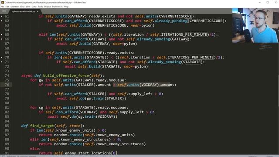Screen dimensions: 279x157
Task: Click 'already_pending' on line 66
Action: [153, 39]
